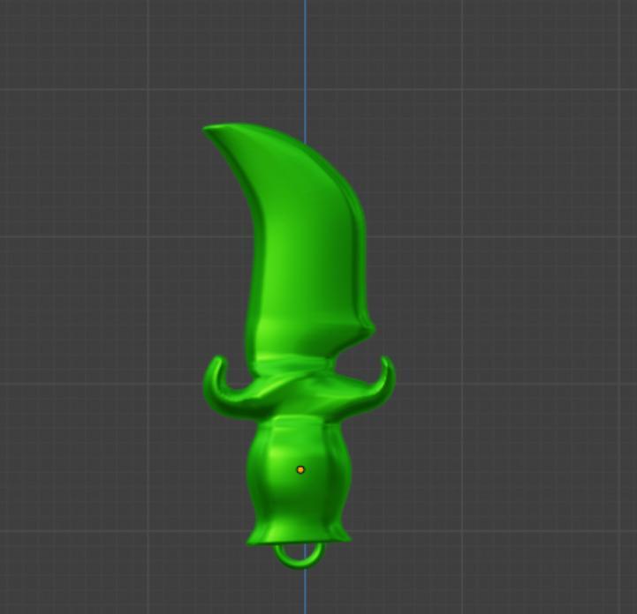The width and height of the screenshot is (637, 614).
Task: Click the orange origin point on handle
Action: pyautogui.click(x=300, y=469)
